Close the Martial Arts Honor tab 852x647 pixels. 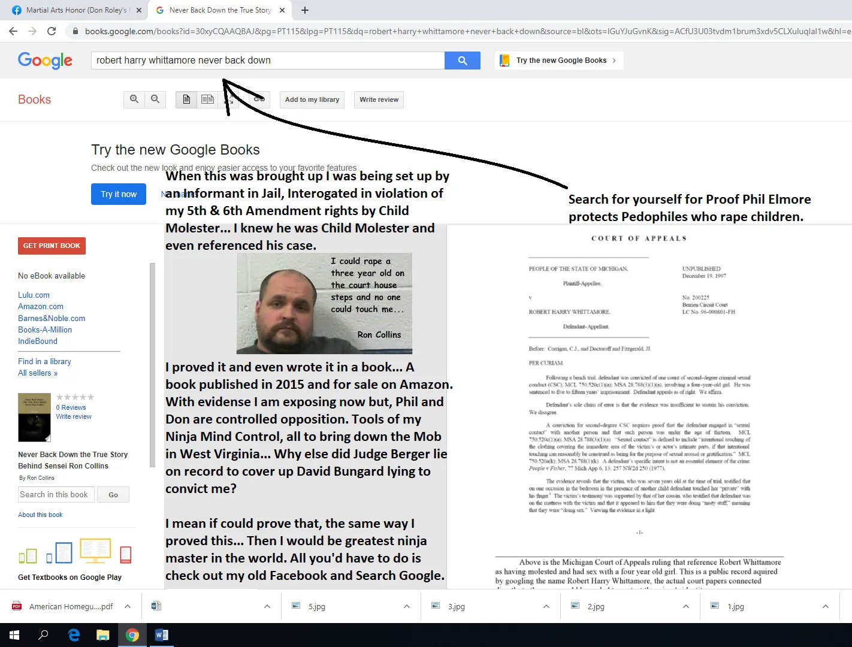click(139, 10)
